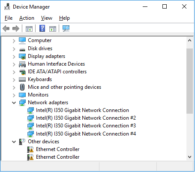Screen dimensions: 195x172
Task: Open the File menu
Action: coord(9,18)
